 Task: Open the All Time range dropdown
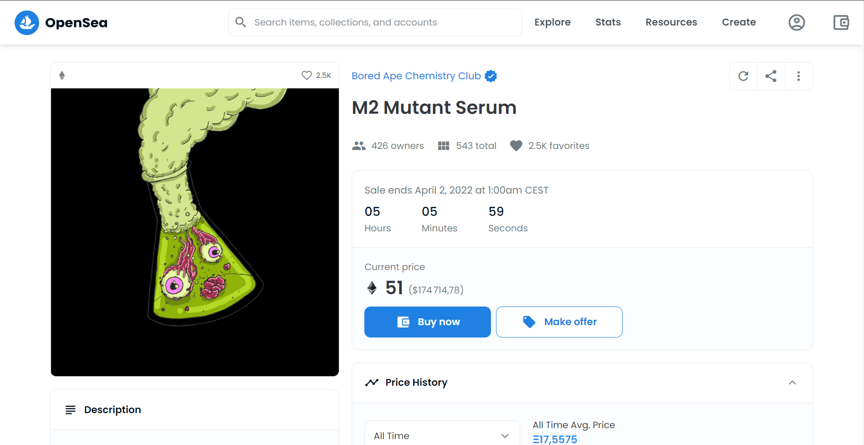tap(441, 435)
